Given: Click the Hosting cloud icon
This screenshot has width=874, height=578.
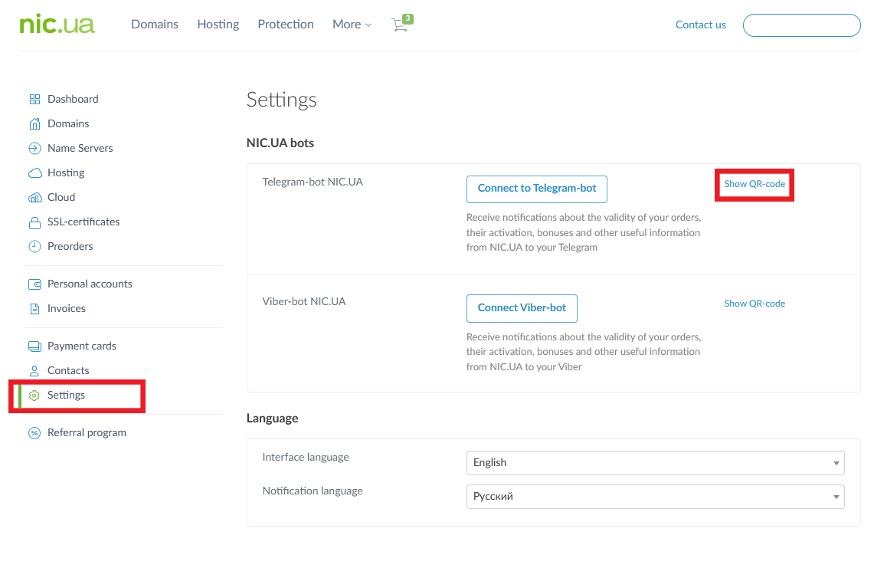Looking at the screenshot, I should coord(34,172).
